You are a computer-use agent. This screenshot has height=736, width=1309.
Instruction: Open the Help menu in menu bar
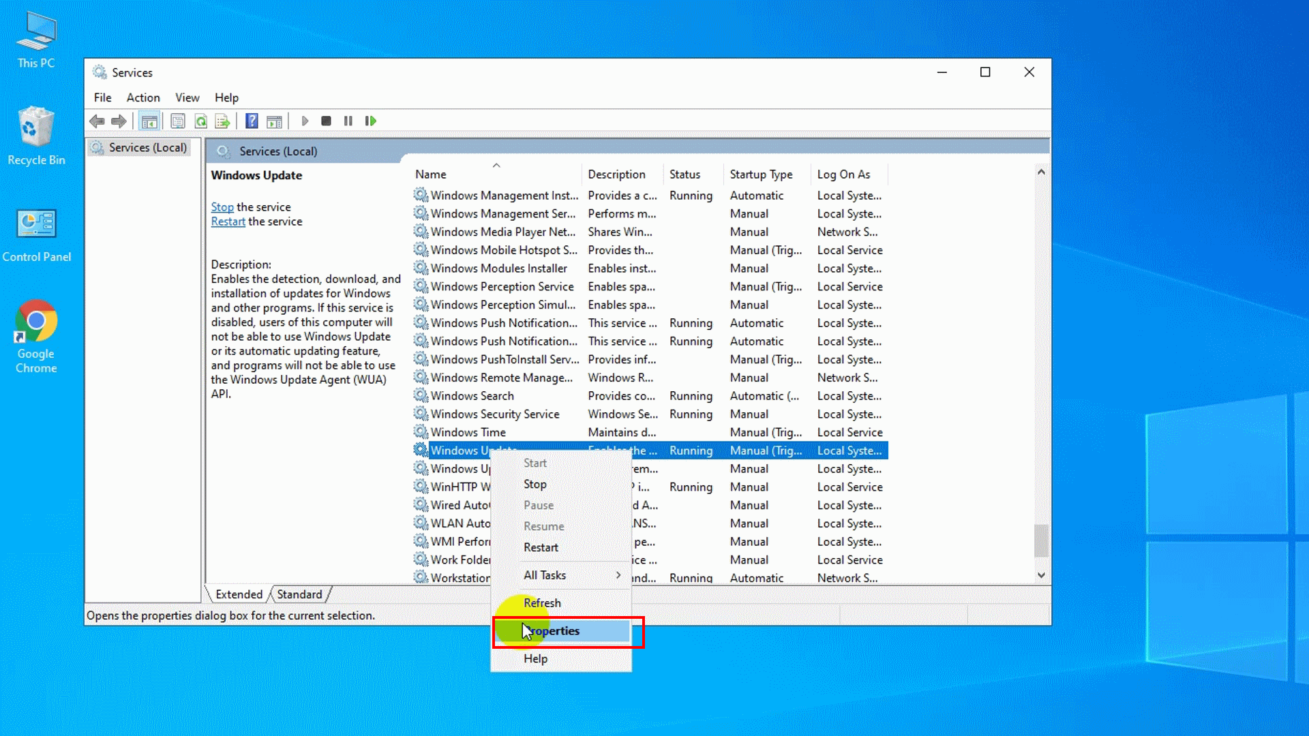(226, 97)
